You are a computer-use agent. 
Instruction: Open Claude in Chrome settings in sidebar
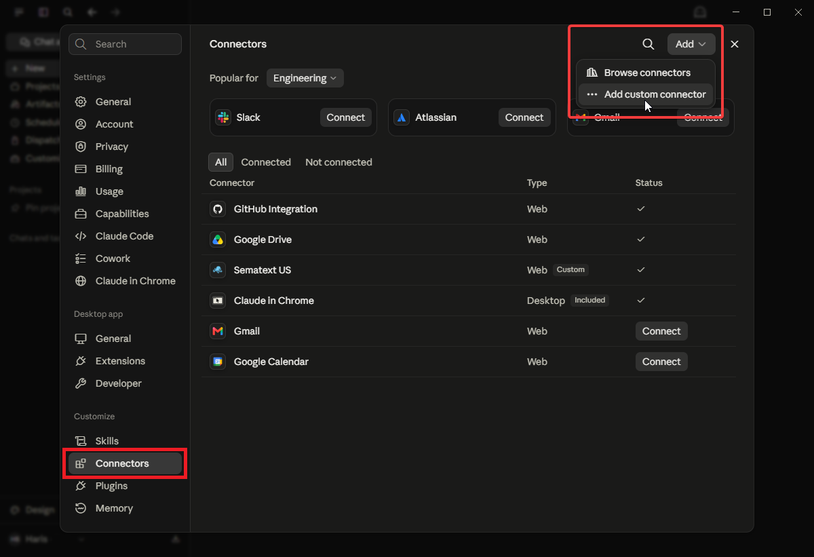click(125, 281)
